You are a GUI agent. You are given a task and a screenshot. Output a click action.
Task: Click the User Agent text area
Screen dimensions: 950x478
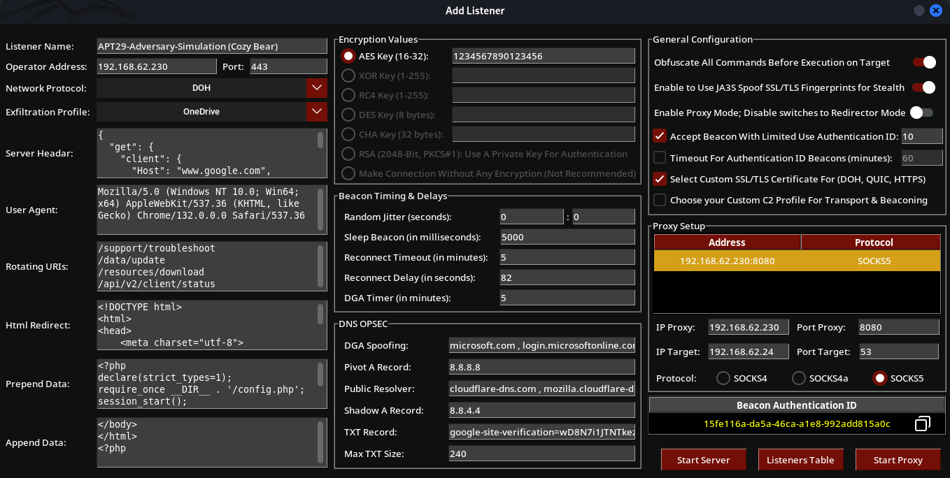[212, 209]
